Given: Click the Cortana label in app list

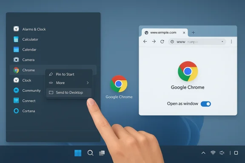Looking at the screenshot, I should (28, 111).
